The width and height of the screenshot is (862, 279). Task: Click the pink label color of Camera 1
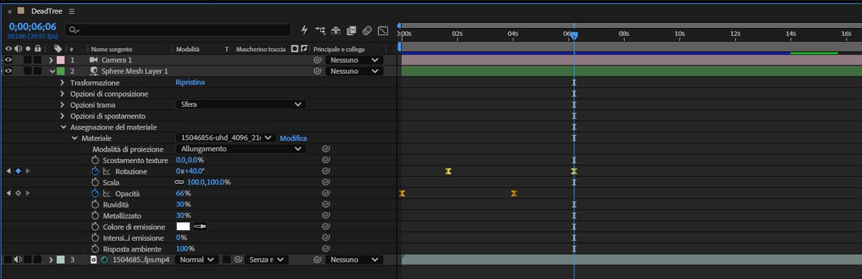click(x=60, y=60)
